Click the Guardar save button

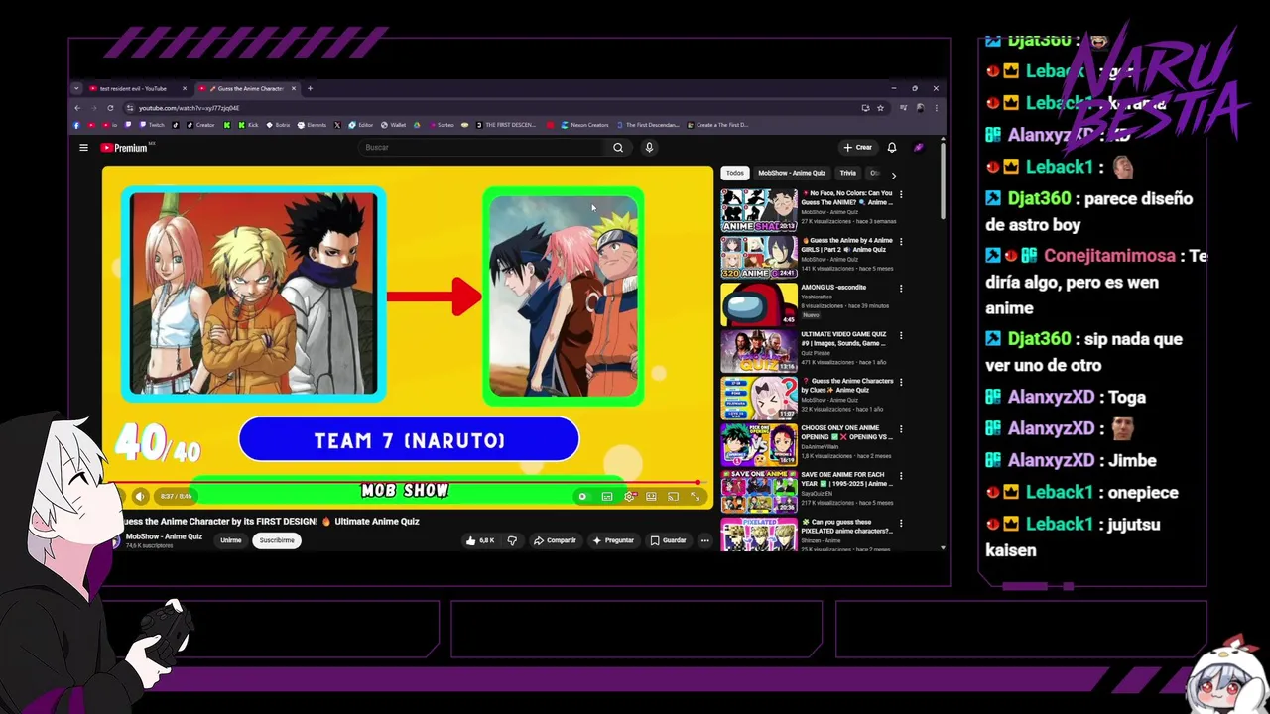point(668,540)
